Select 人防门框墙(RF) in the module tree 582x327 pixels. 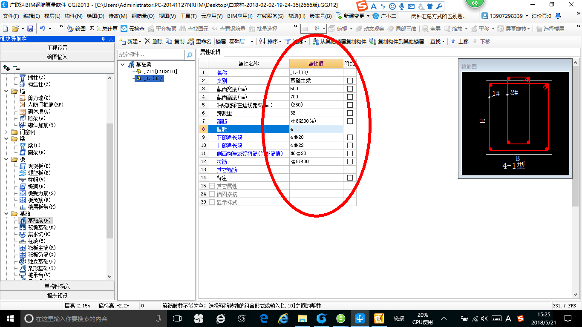(45, 105)
